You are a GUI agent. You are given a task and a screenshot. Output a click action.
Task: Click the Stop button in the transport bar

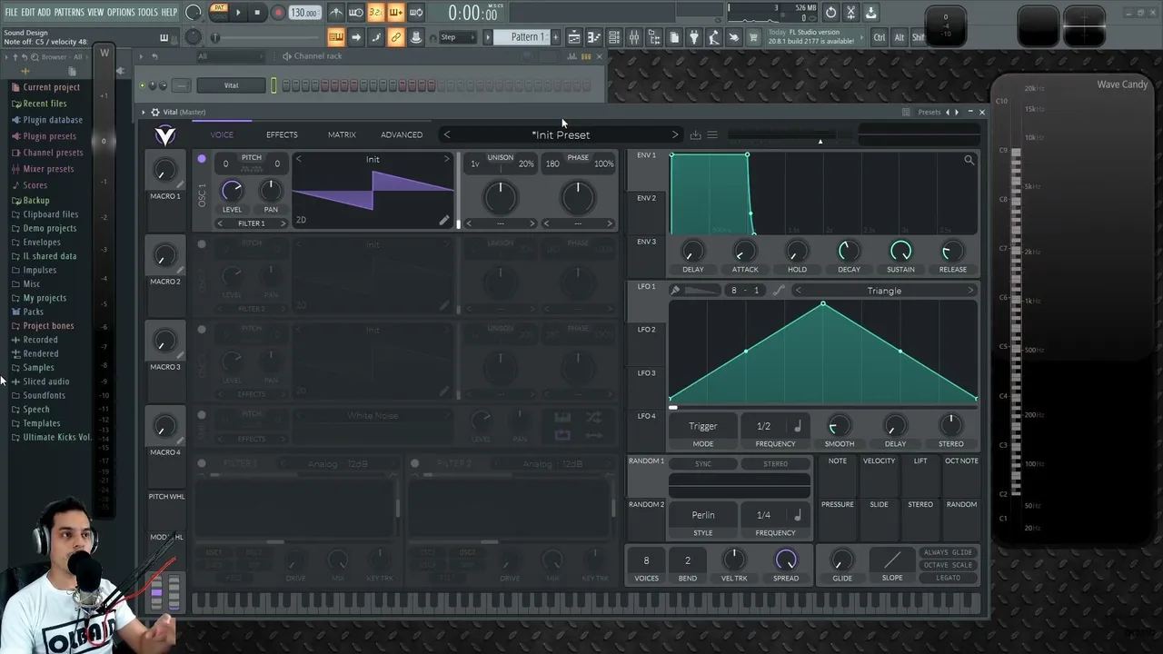(x=257, y=13)
